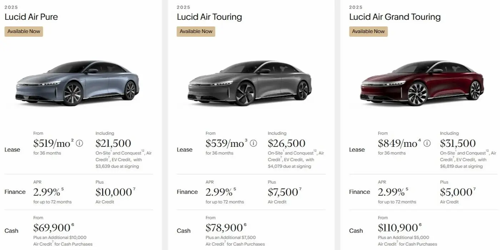The height and width of the screenshot is (250, 500).
Task: Click the Lucid Air Pure title
Action: [31, 17]
